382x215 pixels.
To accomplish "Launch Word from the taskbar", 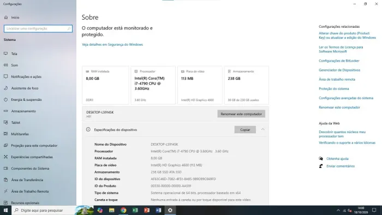I will pyautogui.click(x=158, y=210).
